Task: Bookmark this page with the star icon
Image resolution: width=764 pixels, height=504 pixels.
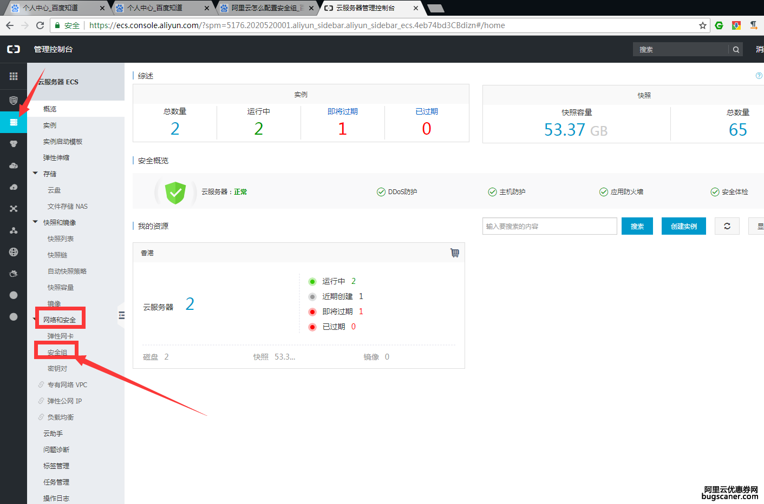Action: tap(703, 25)
